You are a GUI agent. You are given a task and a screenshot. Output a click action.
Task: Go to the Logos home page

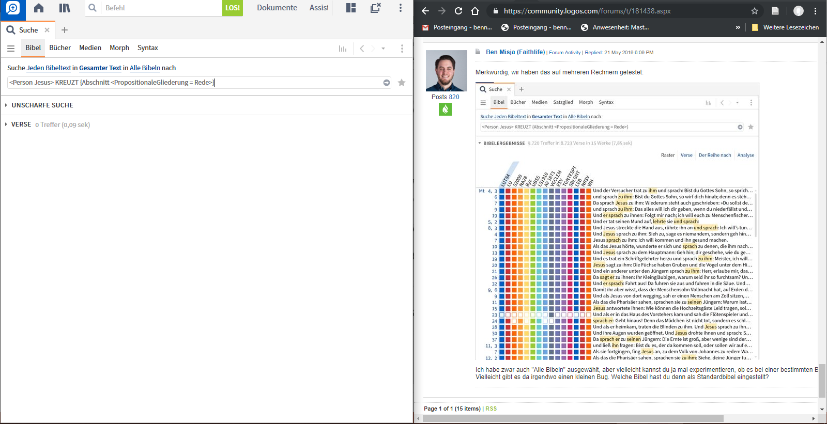click(x=39, y=8)
